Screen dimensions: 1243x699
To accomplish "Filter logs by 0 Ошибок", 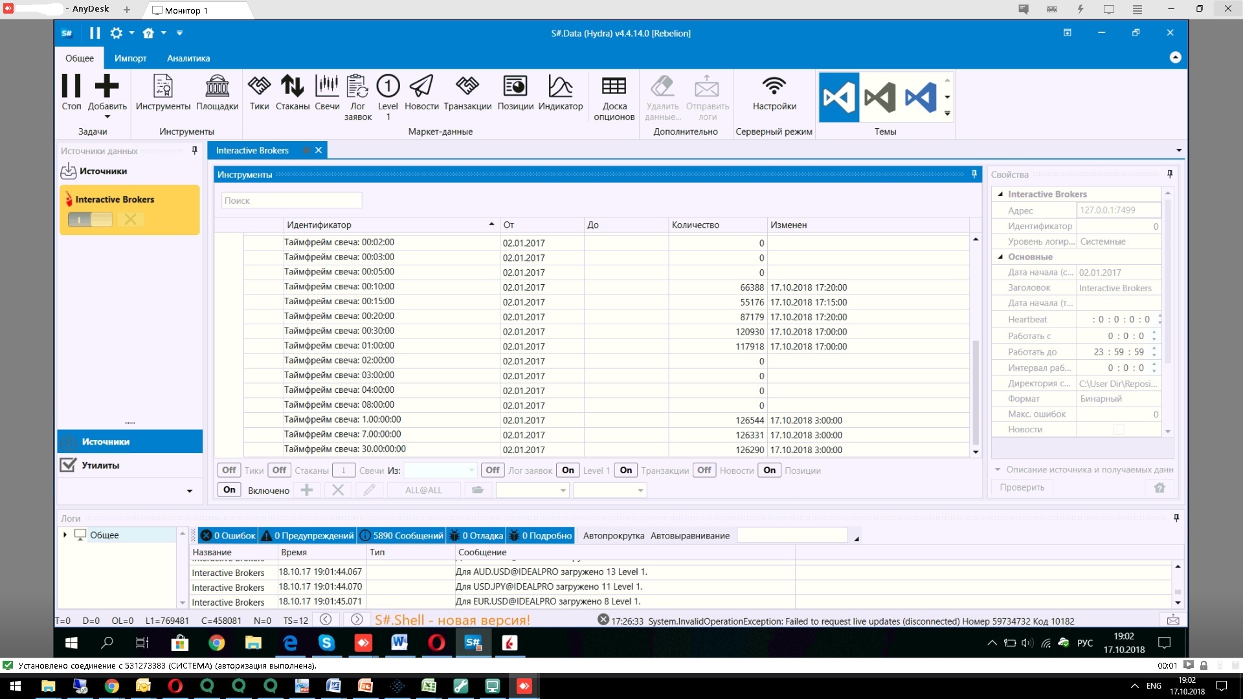I will click(228, 535).
